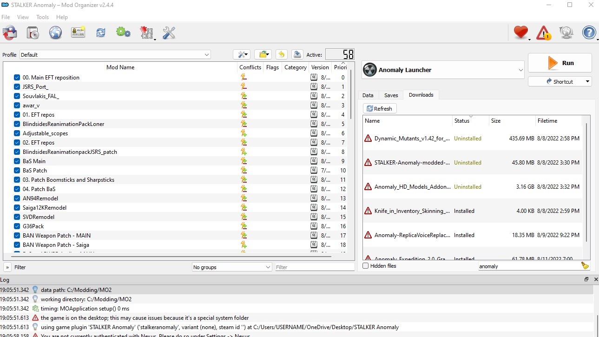Open the warning notifications triangle icon
This screenshot has height=337, width=599.
point(543,33)
